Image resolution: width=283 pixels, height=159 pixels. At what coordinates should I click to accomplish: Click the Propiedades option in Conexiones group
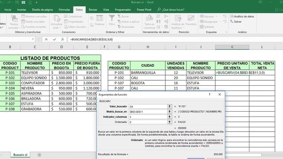(x=74, y=22)
